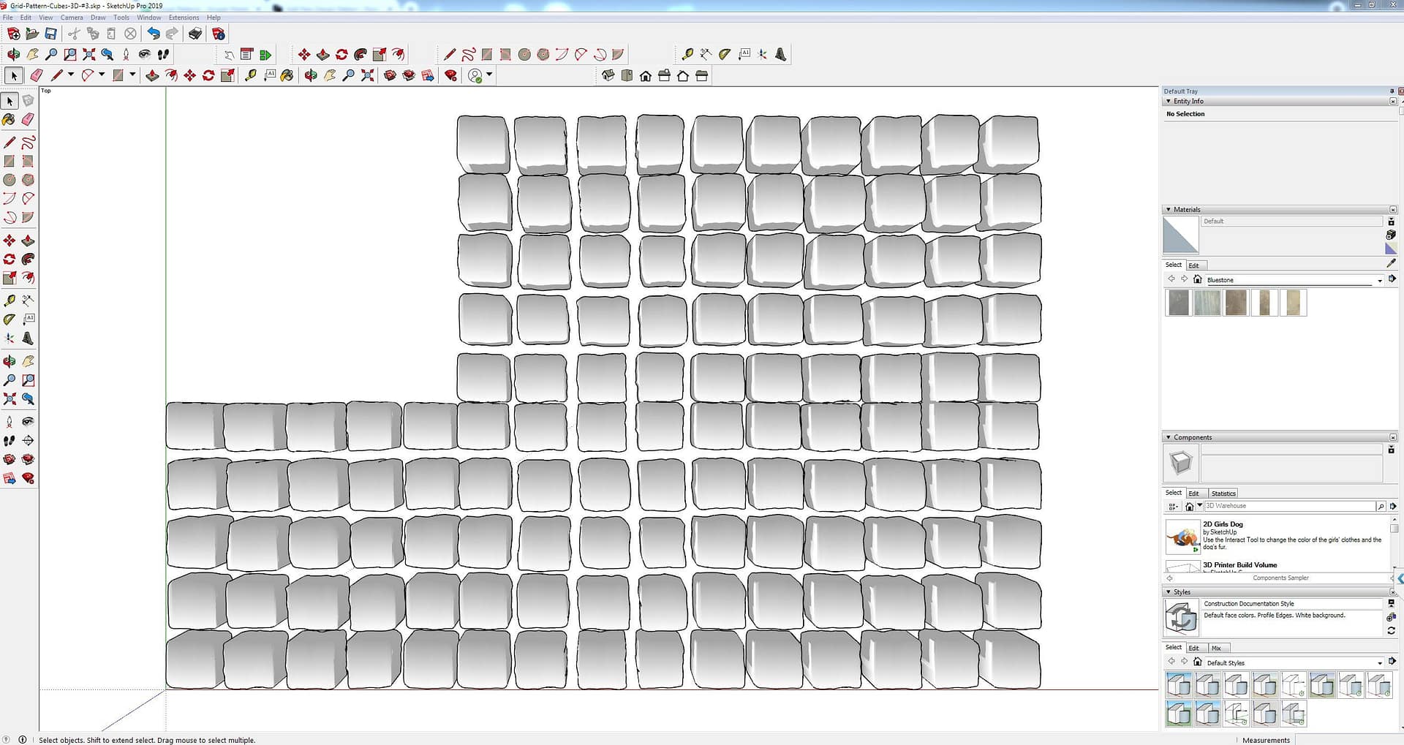Image resolution: width=1404 pixels, height=745 pixels.
Task: Select the Zoom Extents tool in left toolbar
Action: 10,399
